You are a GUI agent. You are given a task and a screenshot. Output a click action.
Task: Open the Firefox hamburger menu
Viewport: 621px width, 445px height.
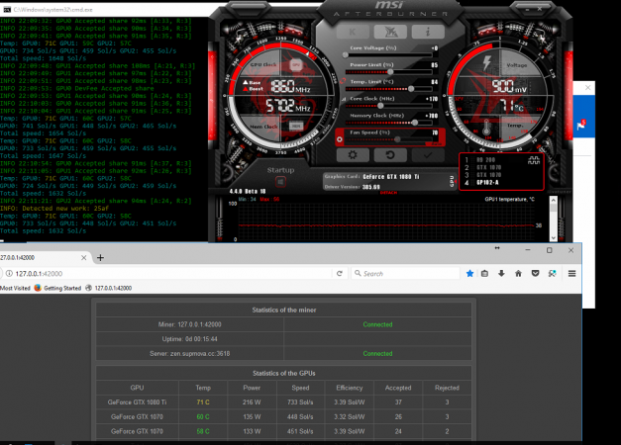coord(571,273)
